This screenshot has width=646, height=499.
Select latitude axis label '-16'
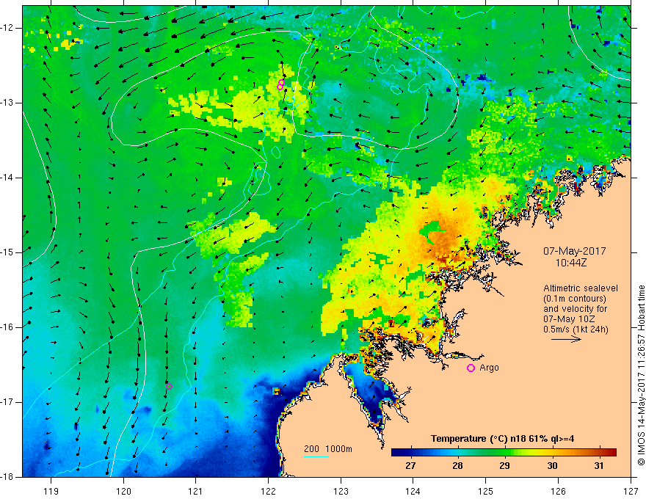click(x=7, y=327)
